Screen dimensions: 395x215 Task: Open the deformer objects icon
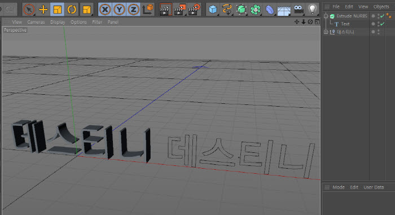270,10
